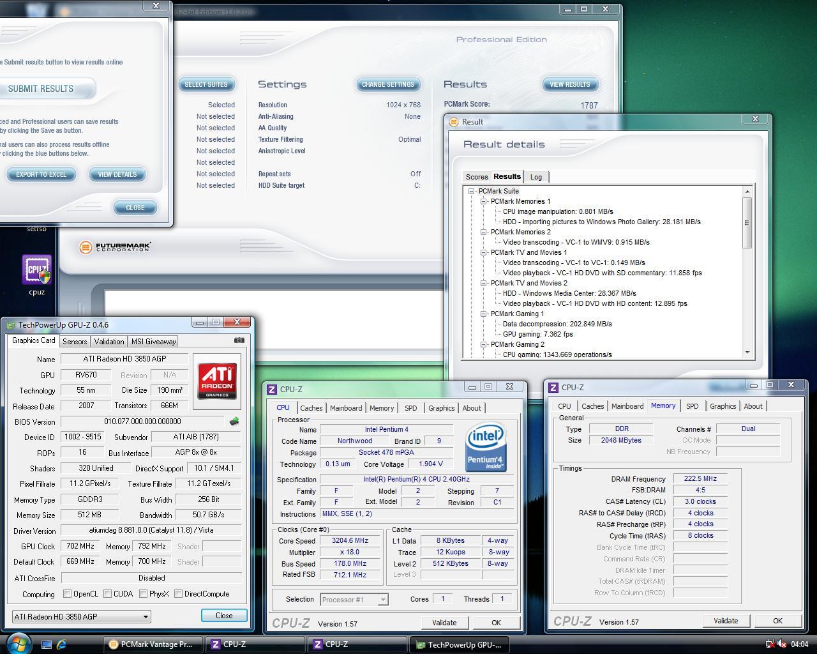The height and width of the screenshot is (654, 817).
Task: Select the PCMark Vantage taskbar button
Action: pos(153,644)
